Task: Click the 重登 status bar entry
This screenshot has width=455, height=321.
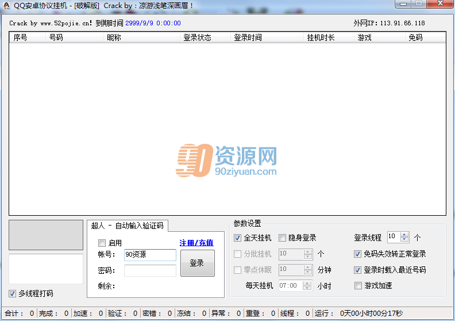Action: tap(260, 314)
